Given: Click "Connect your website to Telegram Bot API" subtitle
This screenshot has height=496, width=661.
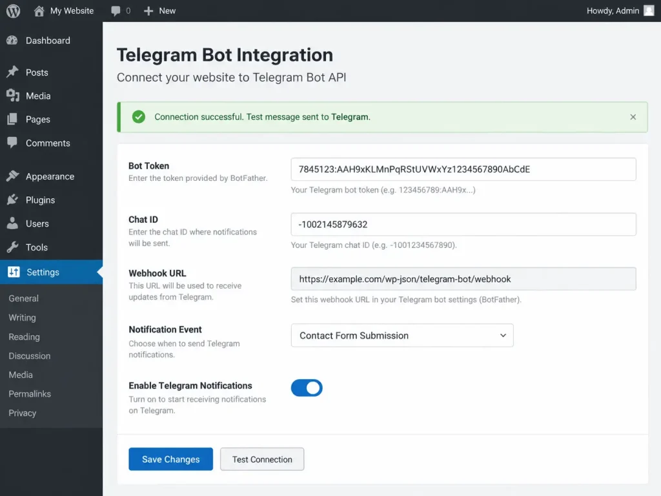Looking at the screenshot, I should [x=232, y=77].
